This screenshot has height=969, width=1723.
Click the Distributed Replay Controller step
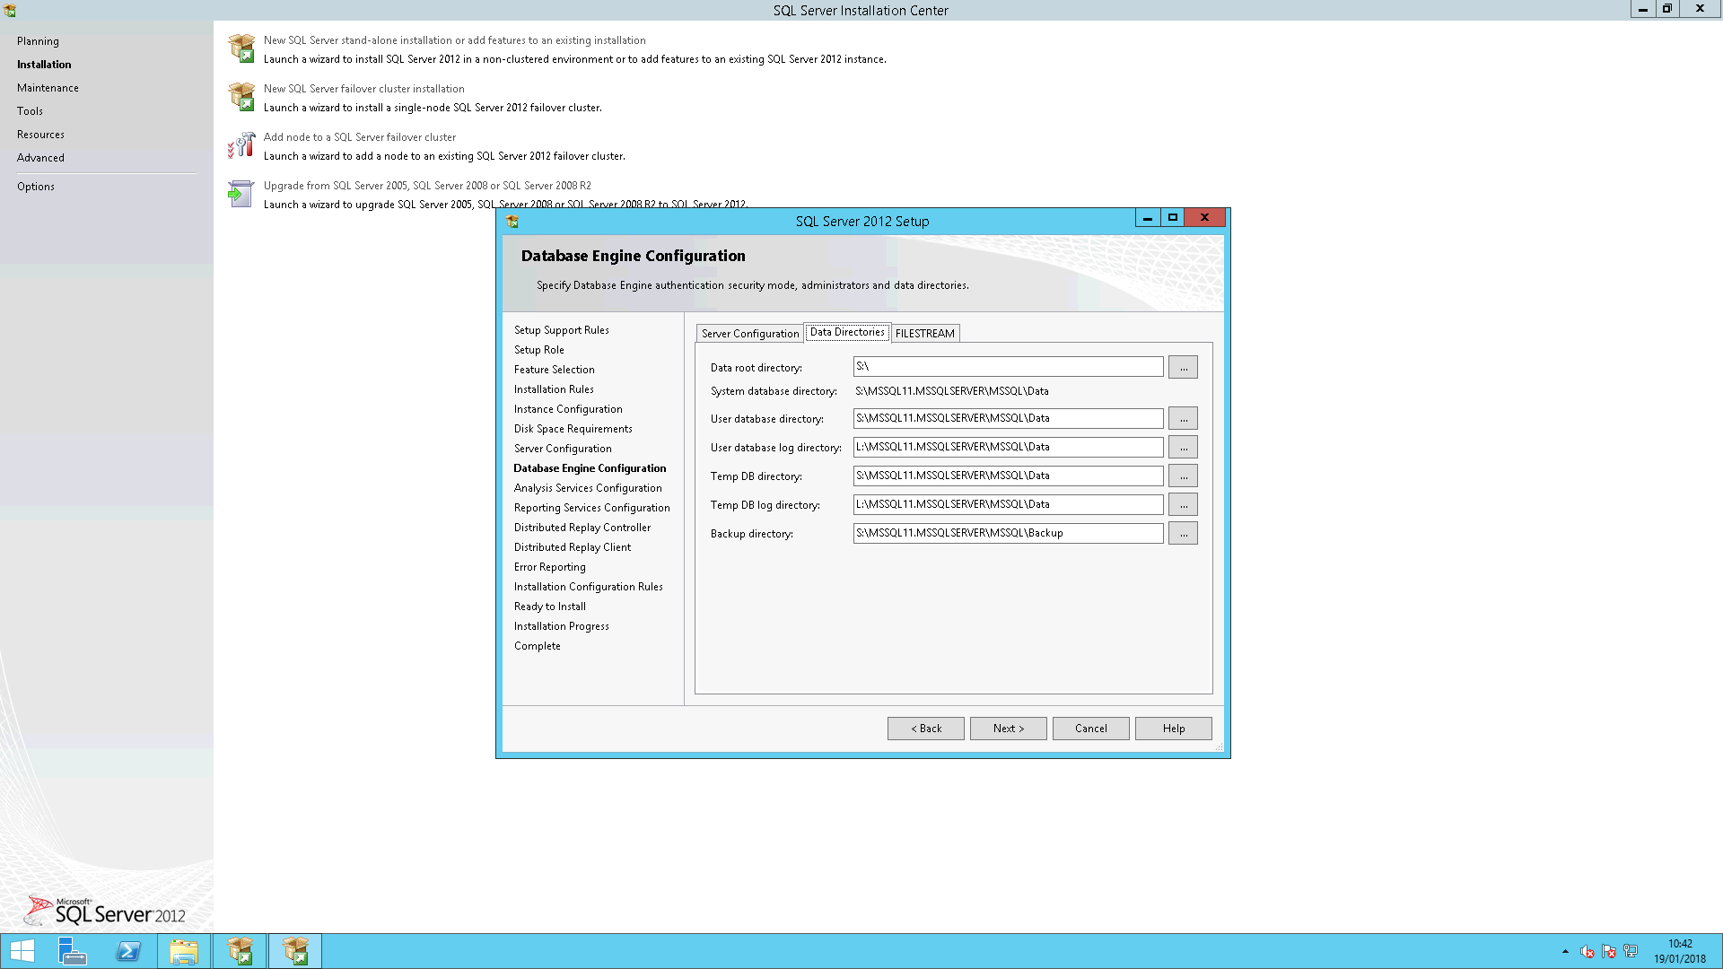[582, 528]
